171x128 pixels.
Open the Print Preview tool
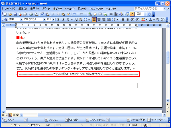coord(36,14)
